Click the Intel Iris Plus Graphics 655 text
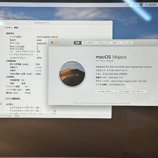Viewport: 158px width, 158px height. [x=129, y=81]
